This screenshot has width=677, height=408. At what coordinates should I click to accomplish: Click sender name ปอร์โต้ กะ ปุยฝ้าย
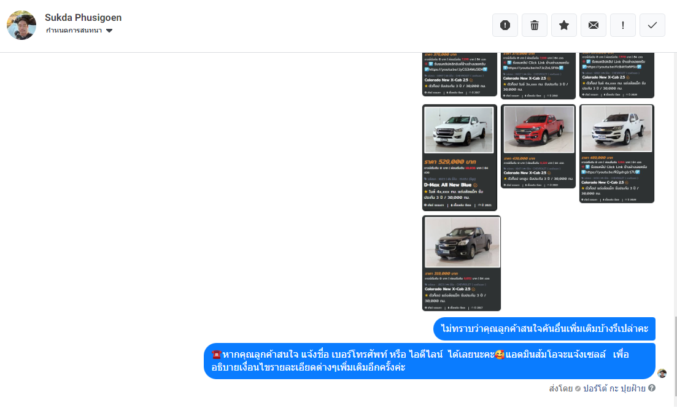click(614, 388)
